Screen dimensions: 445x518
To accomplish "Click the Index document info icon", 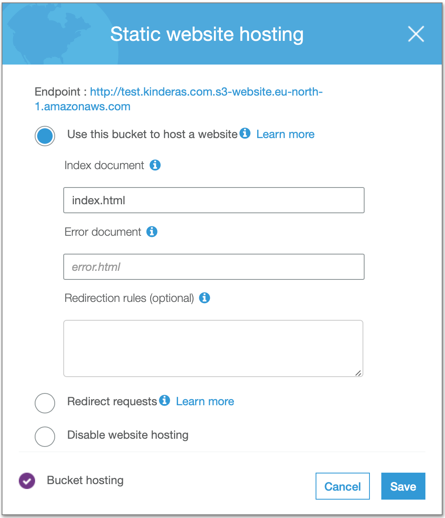I will click(155, 165).
